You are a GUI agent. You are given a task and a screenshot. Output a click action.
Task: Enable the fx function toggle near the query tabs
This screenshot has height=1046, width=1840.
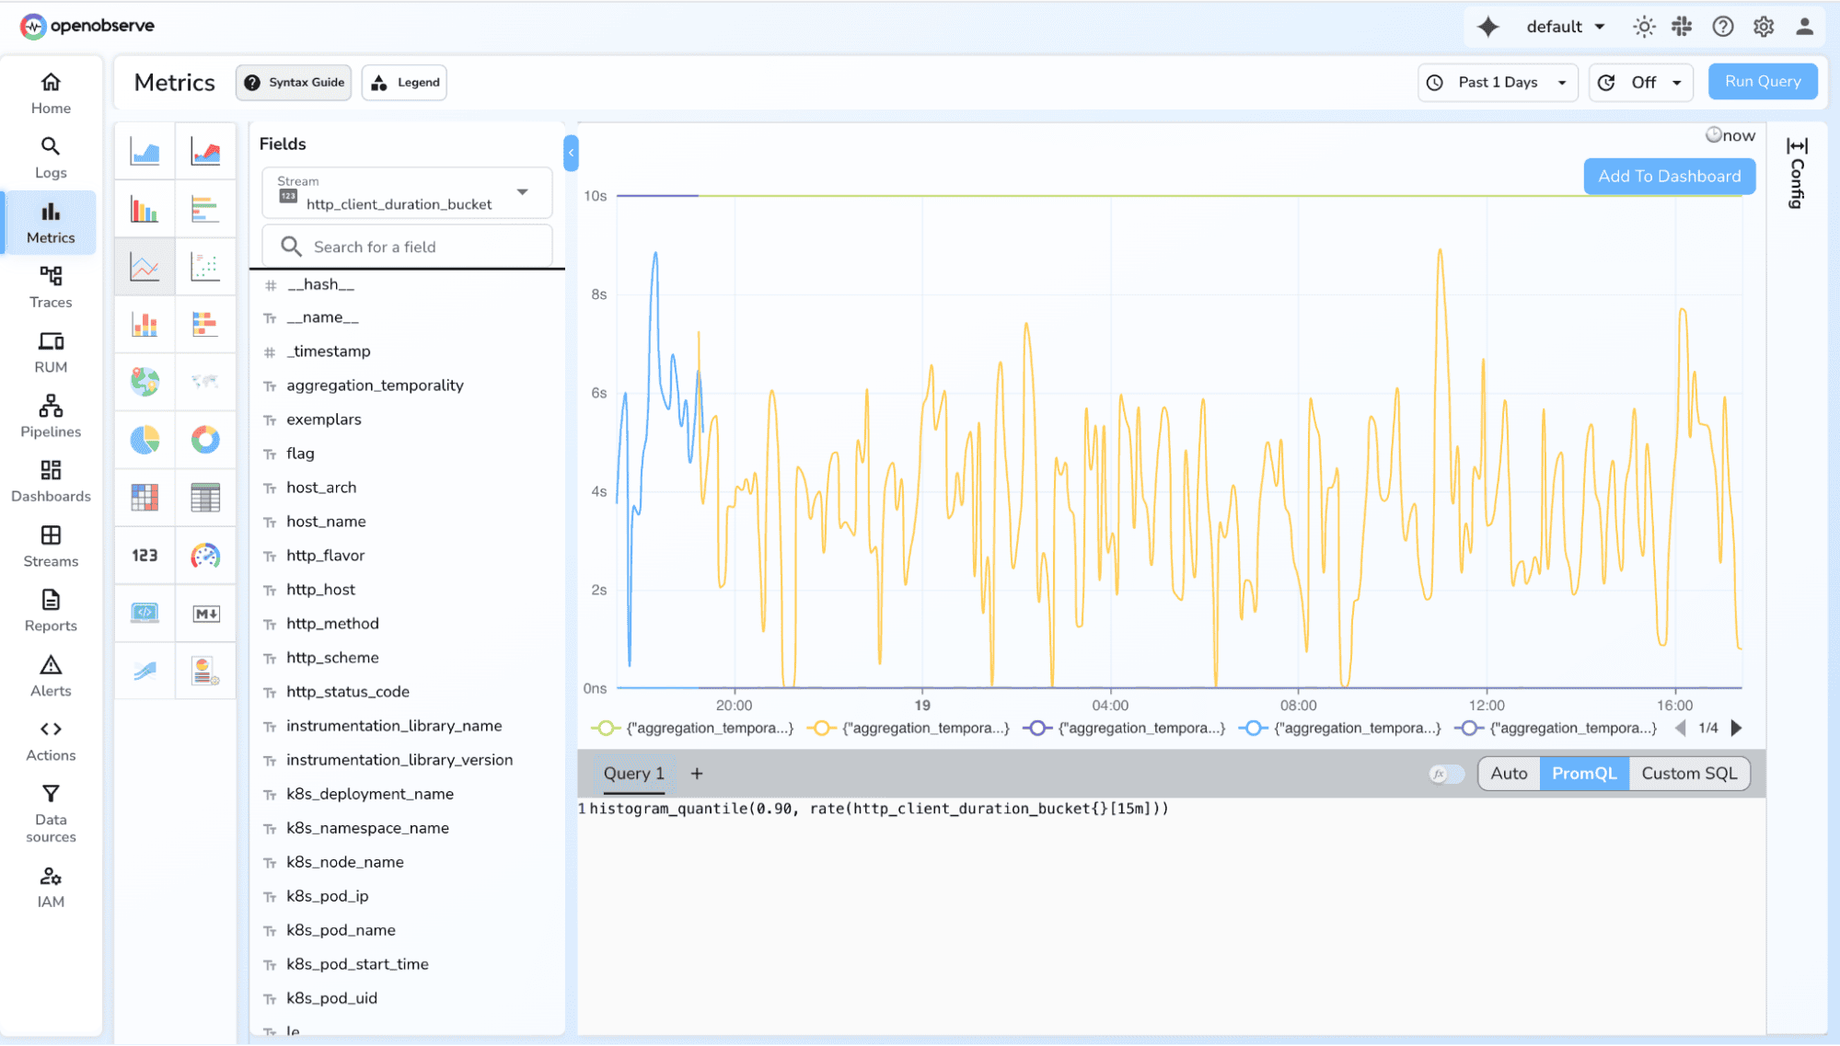[1444, 774]
